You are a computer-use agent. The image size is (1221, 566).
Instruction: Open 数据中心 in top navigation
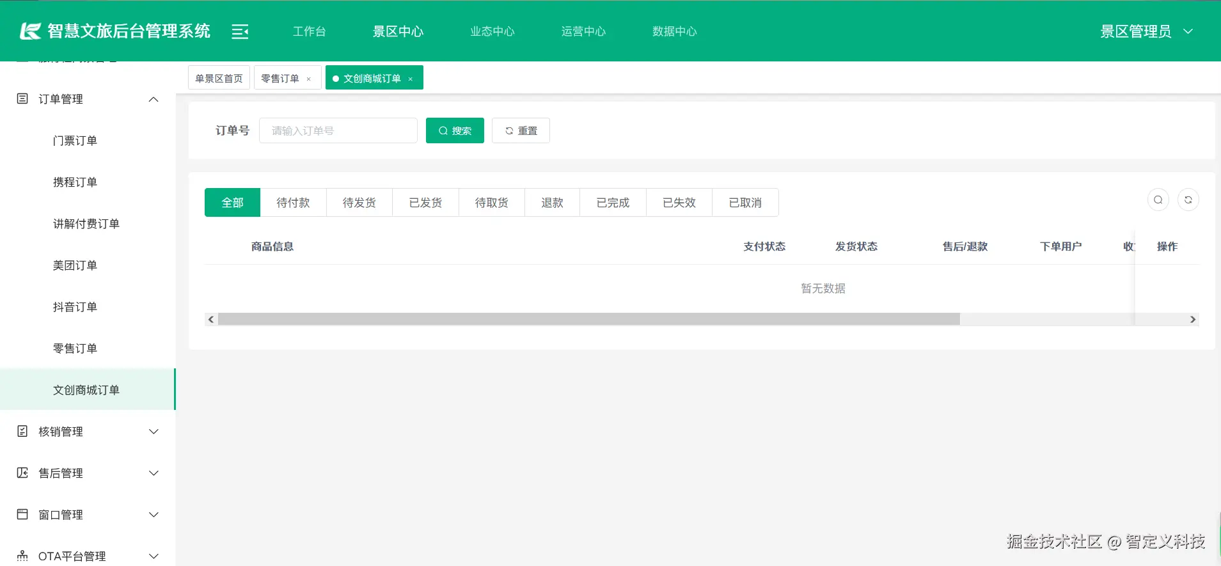pyautogui.click(x=675, y=31)
